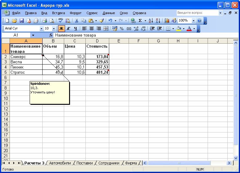Viewport: 240px width, 173px height.
Task: Apply percent style
Action: point(122,29)
